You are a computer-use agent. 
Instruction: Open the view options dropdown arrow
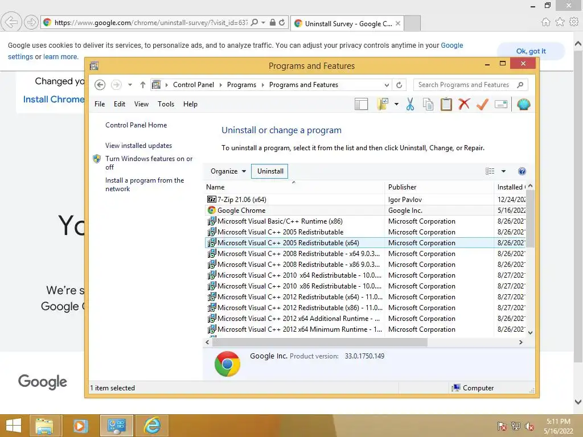503,171
